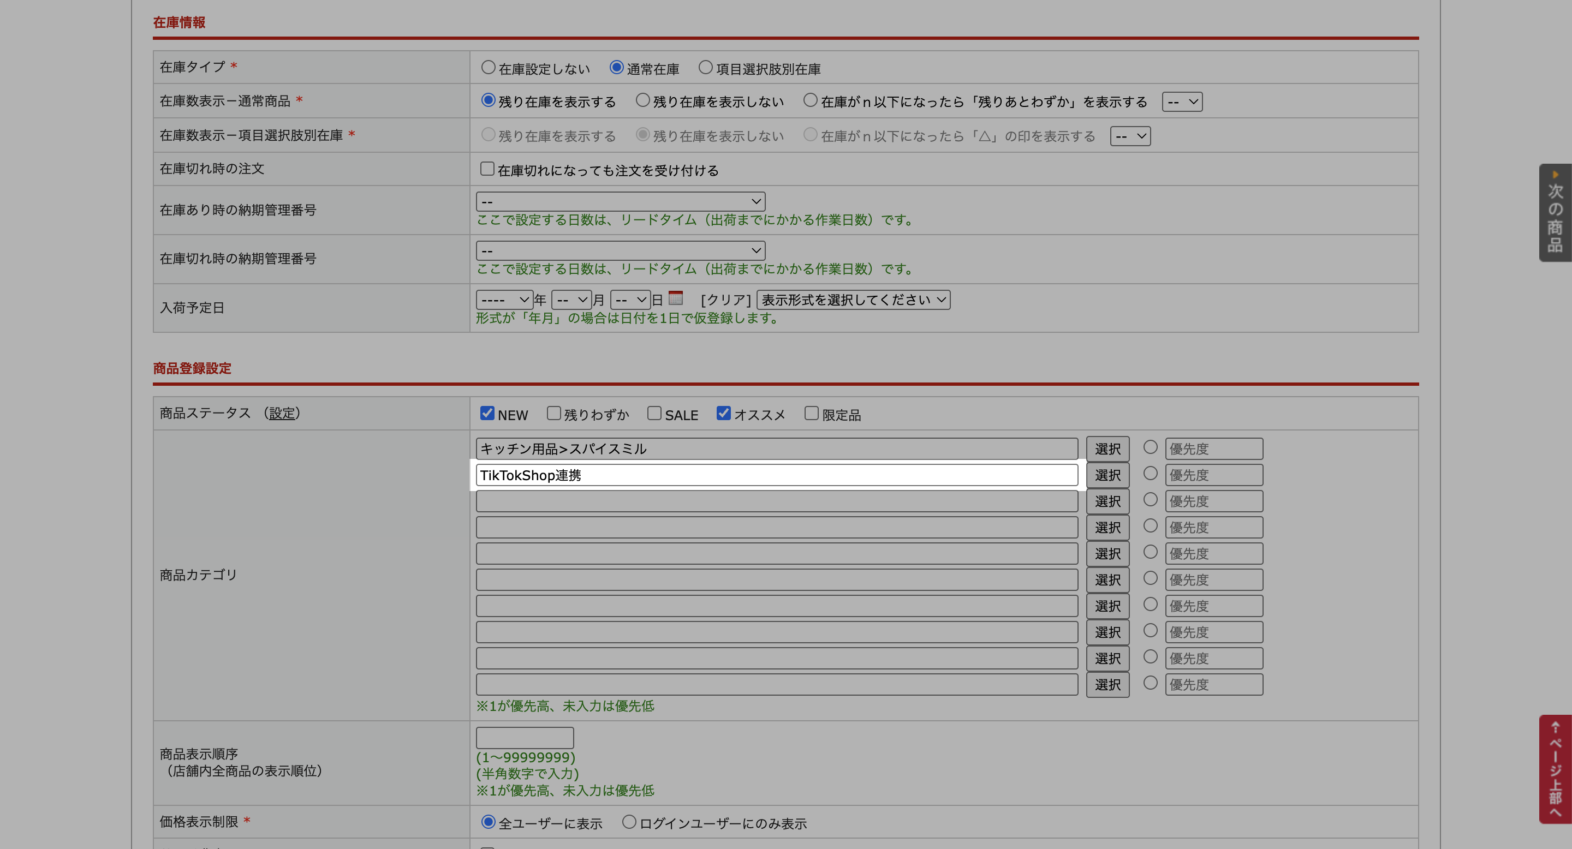Select 項目選択肢別在庫 stock type radio

point(705,68)
